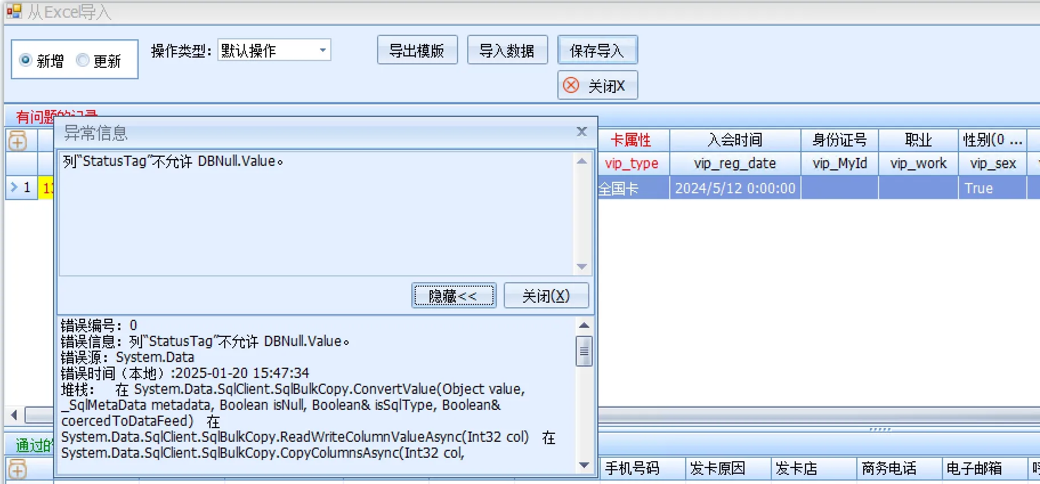This screenshot has height=484, width=1040.
Task: Click the row indicator arrow for row 1
Action: pos(14,187)
